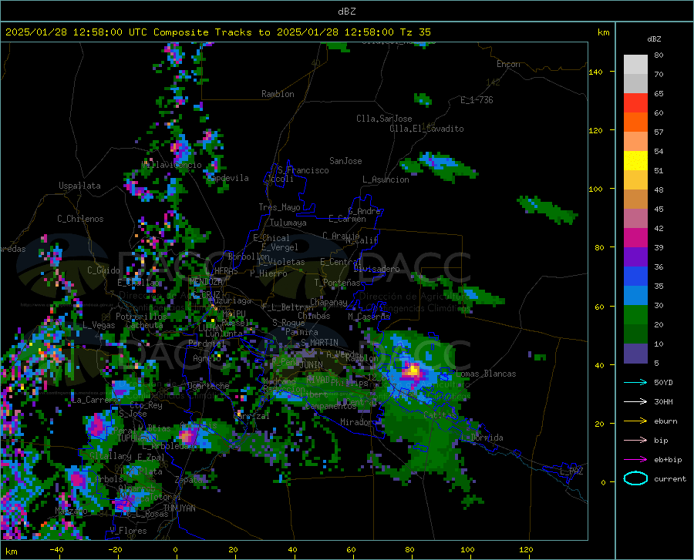
Task: Click the E_1-736 map label
Action: click(477, 100)
